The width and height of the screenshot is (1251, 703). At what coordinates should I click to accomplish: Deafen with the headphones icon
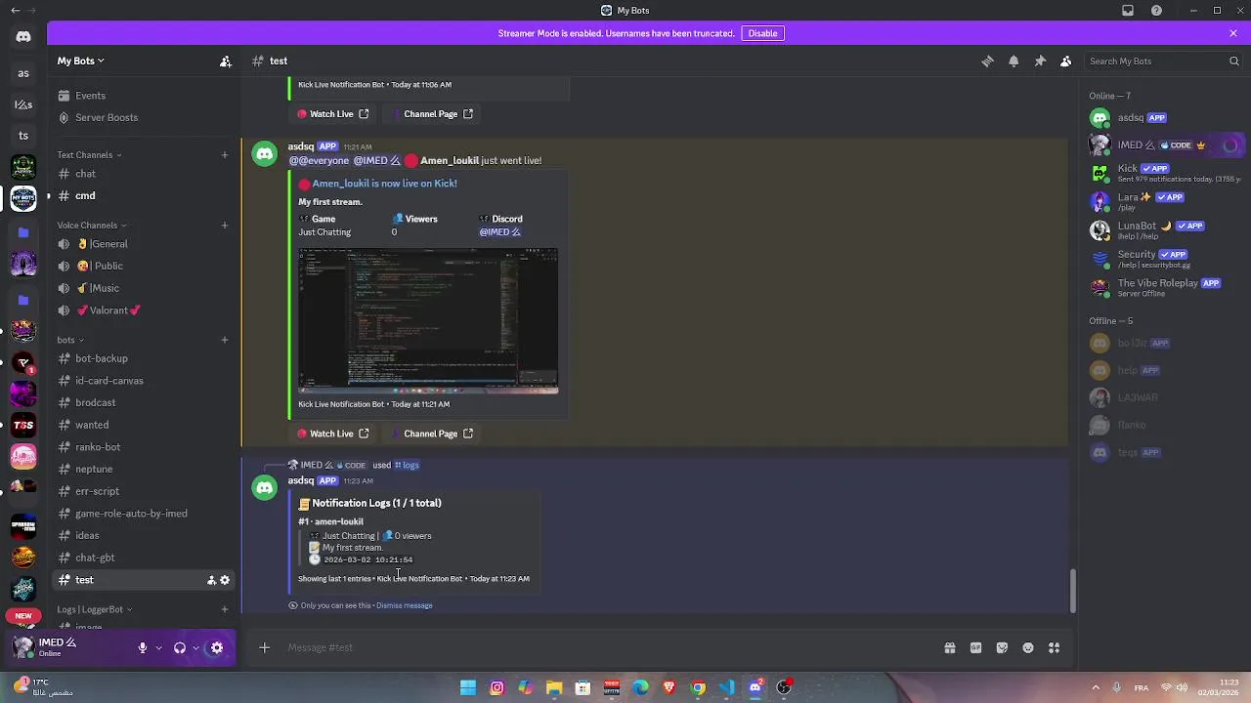(x=180, y=647)
